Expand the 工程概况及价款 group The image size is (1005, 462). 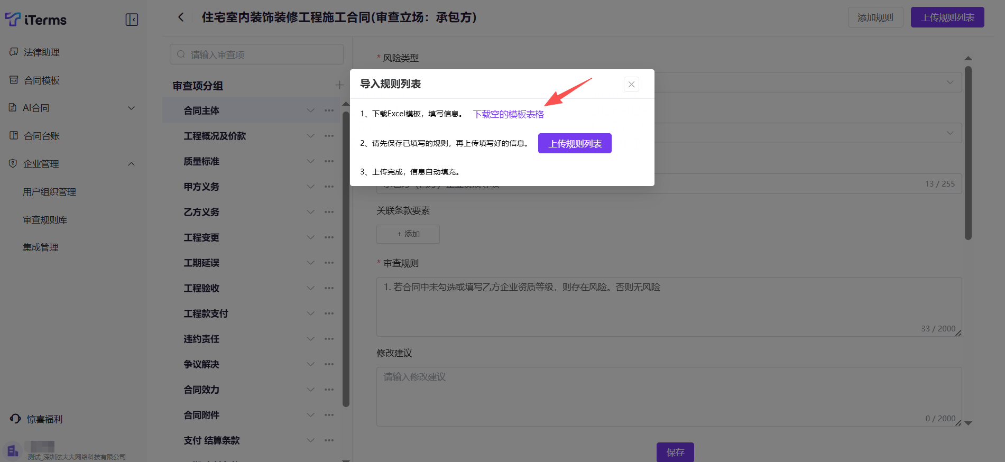[311, 136]
